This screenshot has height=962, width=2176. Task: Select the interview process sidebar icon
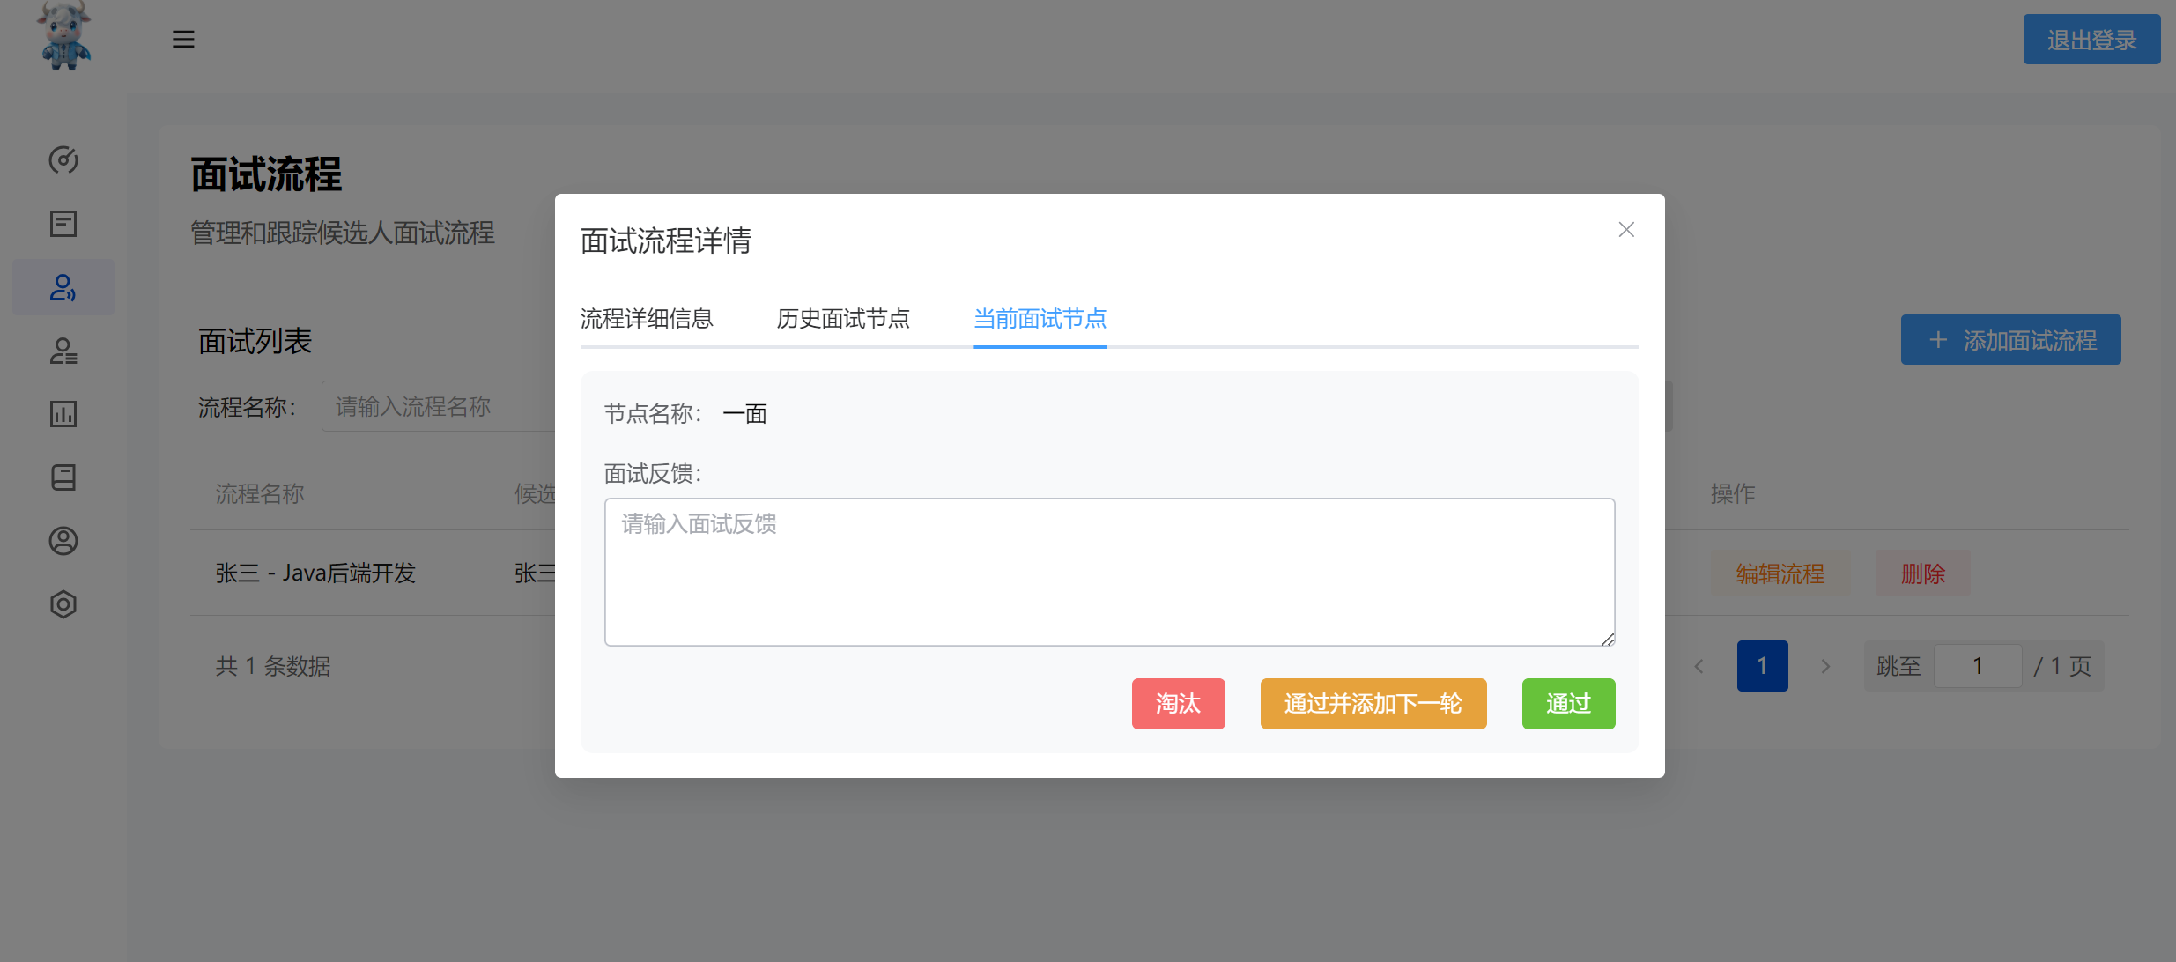tap(63, 287)
